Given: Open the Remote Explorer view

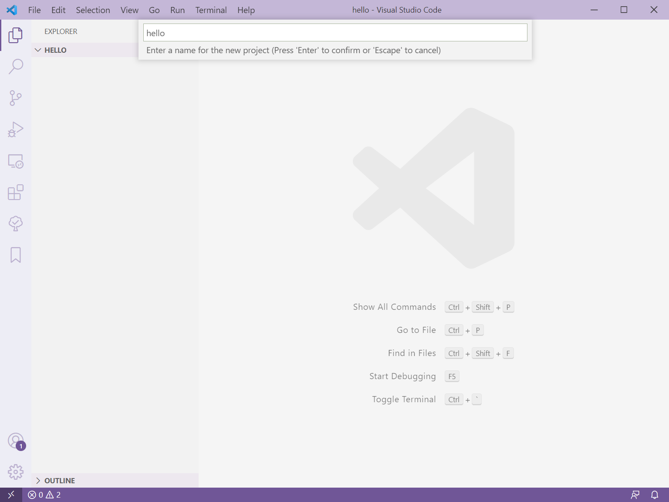Looking at the screenshot, I should point(16,161).
